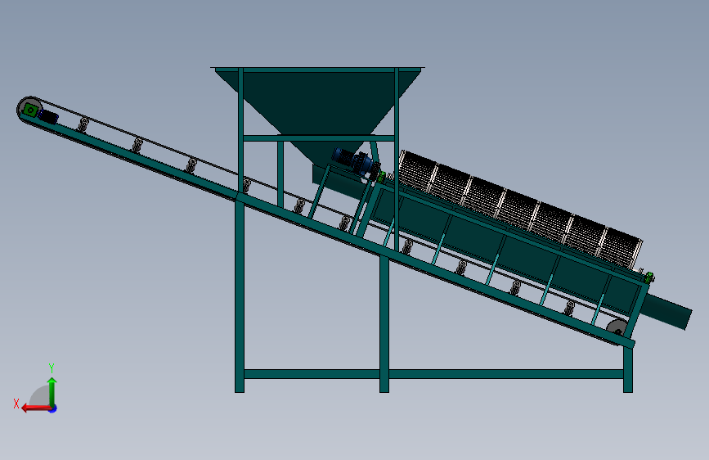Select the horizontal base beam of the frame
709x460 pixels.
click(x=433, y=374)
